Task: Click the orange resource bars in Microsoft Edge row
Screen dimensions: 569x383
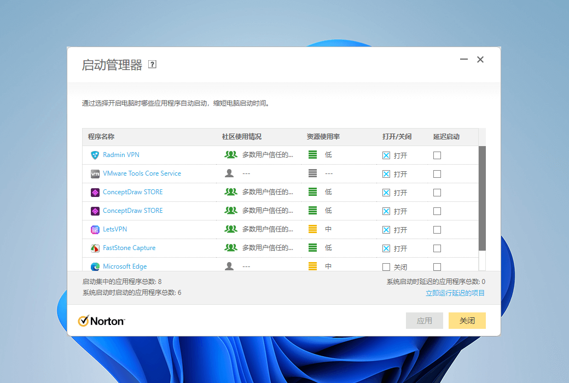Action: pos(312,266)
